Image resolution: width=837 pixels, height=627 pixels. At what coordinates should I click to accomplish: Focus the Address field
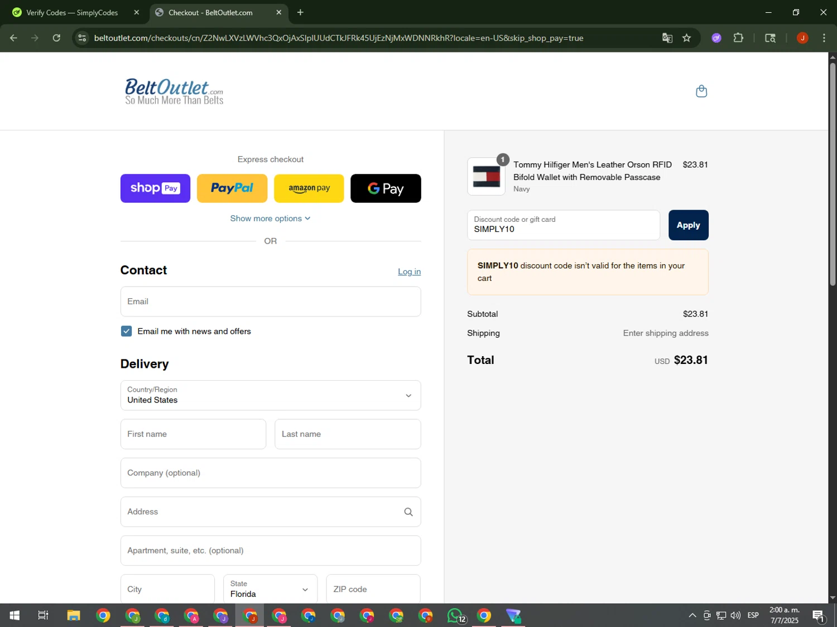[271, 512]
